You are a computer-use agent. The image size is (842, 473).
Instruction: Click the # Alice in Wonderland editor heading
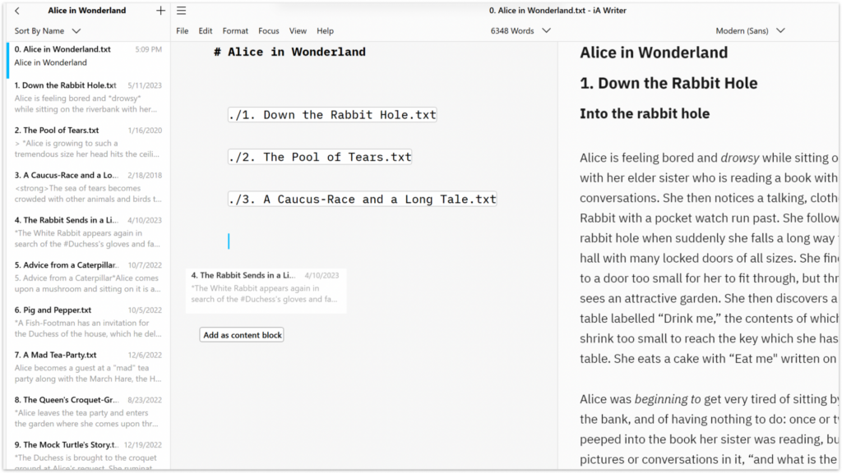pyautogui.click(x=289, y=52)
